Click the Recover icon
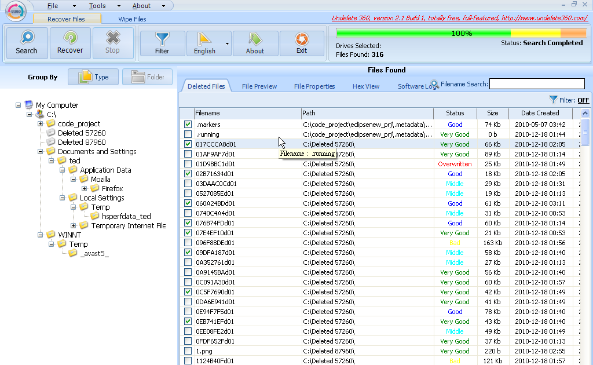Viewport: 593px width, 365px height. (69, 43)
